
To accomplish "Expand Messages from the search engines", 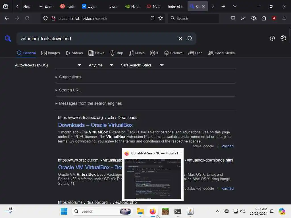I will (89, 103).
